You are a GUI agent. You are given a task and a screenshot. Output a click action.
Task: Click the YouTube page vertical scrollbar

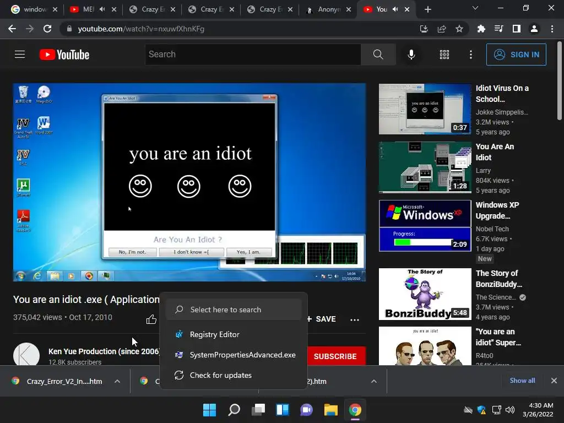click(x=560, y=81)
